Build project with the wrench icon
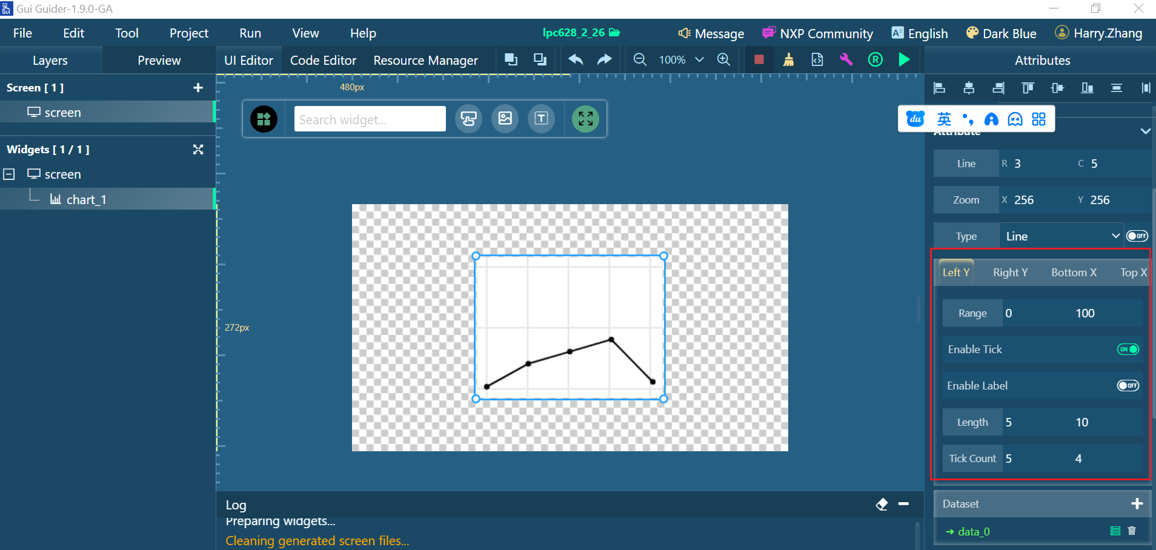This screenshot has height=550, width=1156. [846, 59]
